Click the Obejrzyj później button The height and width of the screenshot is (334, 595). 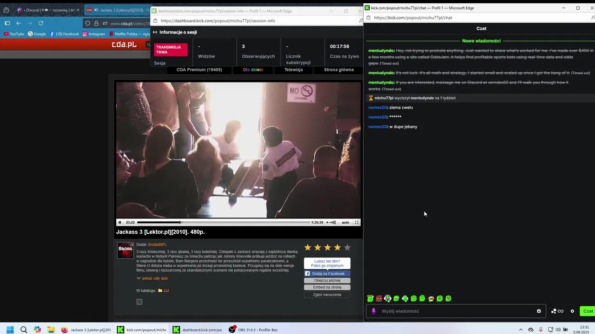tap(327, 280)
